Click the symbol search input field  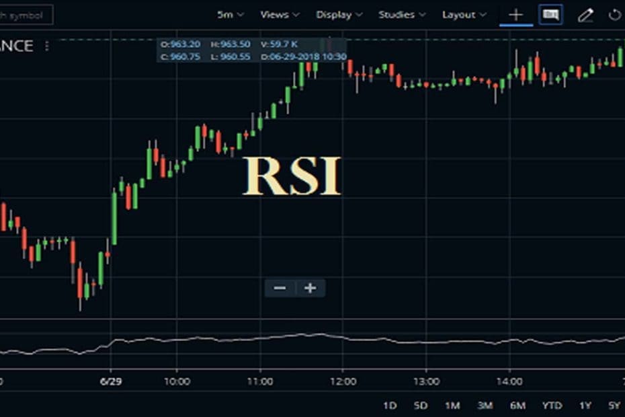point(26,15)
